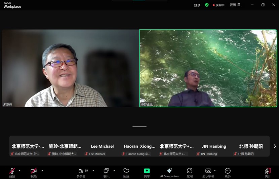Click the muted mic icon by 北师 孙朝阳
The width and height of the screenshot is (279, 179).
coord(235,154)
